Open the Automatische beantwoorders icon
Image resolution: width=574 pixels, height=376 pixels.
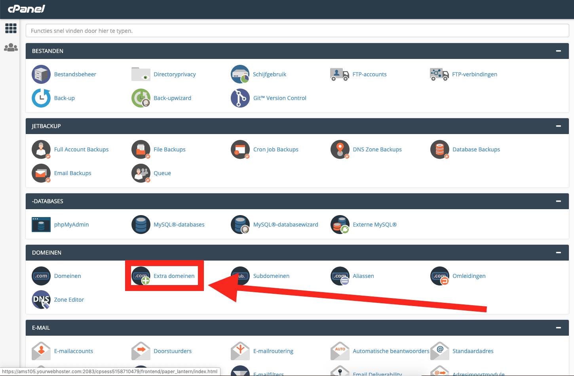click(340, 351)
